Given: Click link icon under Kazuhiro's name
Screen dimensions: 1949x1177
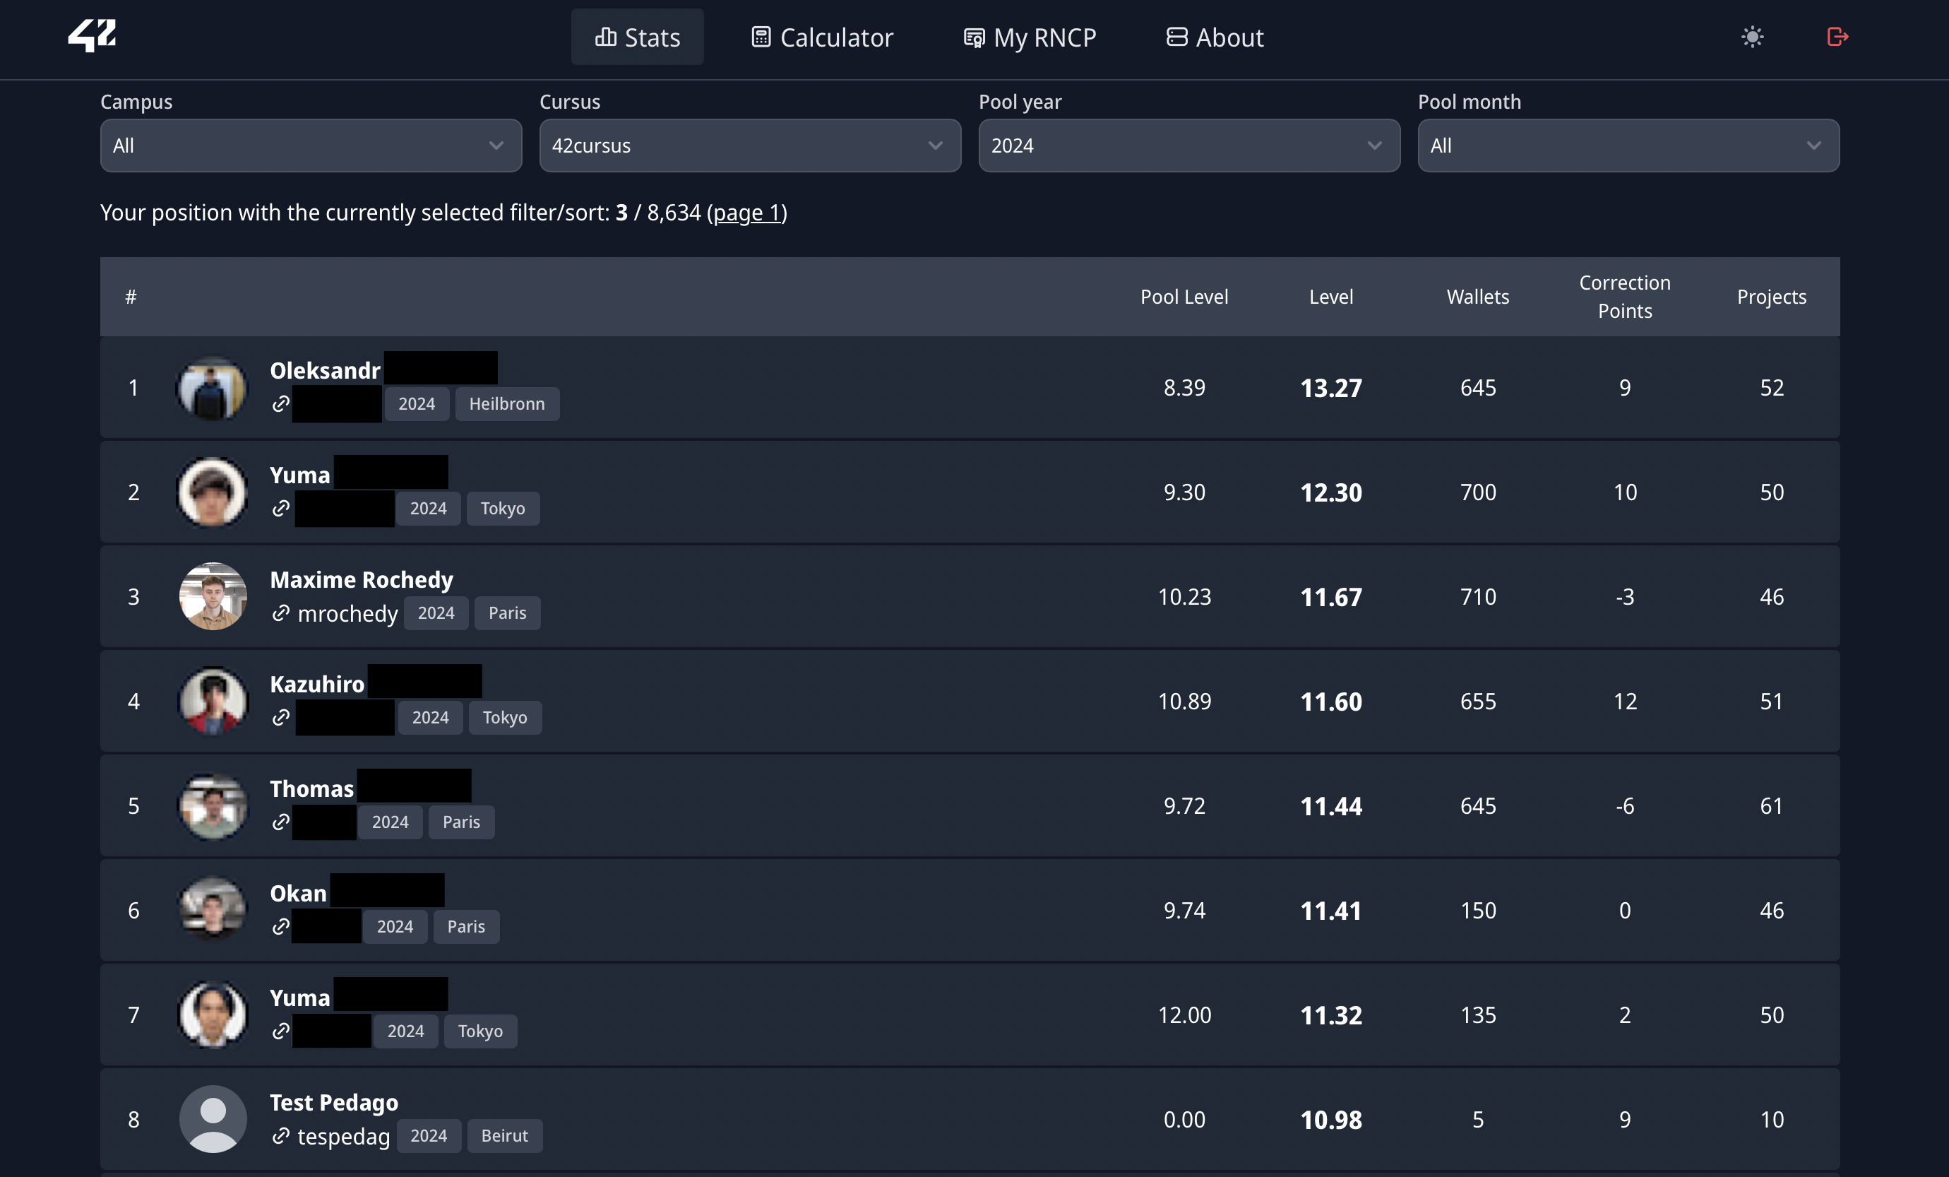Looking at the screenshot, I should [280, 717].
